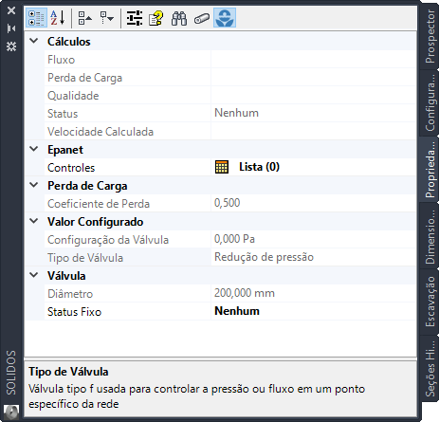This screenshot has width=439, height=422.
Task: Click the help checklist question-mark icon
Action: 156,18
